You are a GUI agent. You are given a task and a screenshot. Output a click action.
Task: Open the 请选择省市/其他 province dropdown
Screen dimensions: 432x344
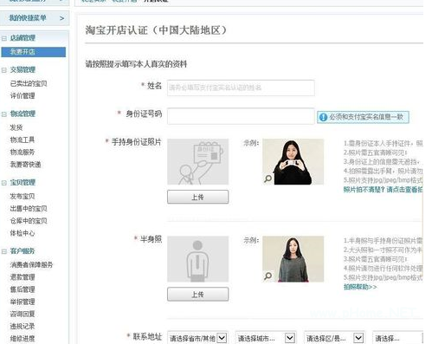pyautogui.click(x=197, y=338)
